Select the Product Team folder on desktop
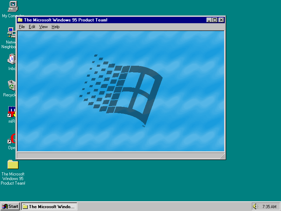The image size is (281, 211). (x=13, y=165)
